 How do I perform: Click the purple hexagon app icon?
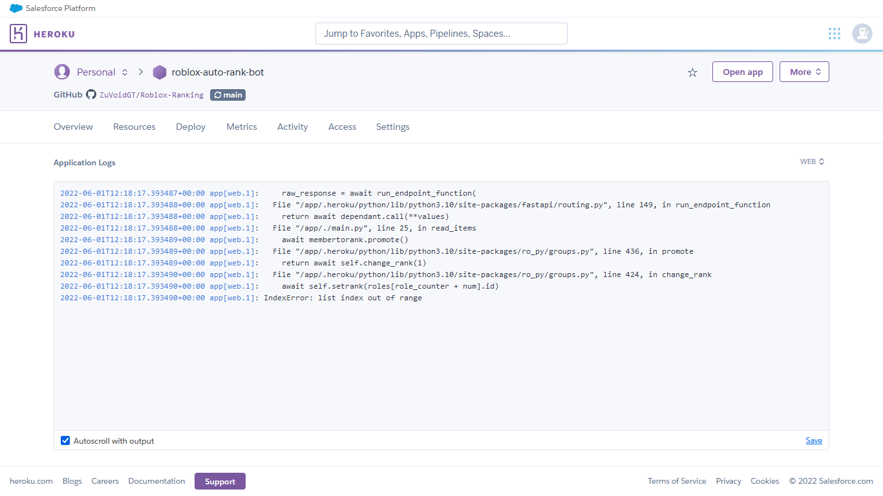160,72
